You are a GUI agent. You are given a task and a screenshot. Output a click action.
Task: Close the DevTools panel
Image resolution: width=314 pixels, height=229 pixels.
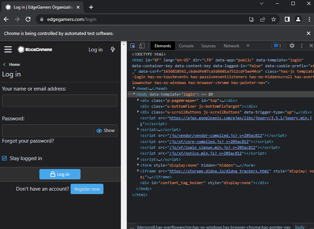pyautogui.click(x=311, y=46)
